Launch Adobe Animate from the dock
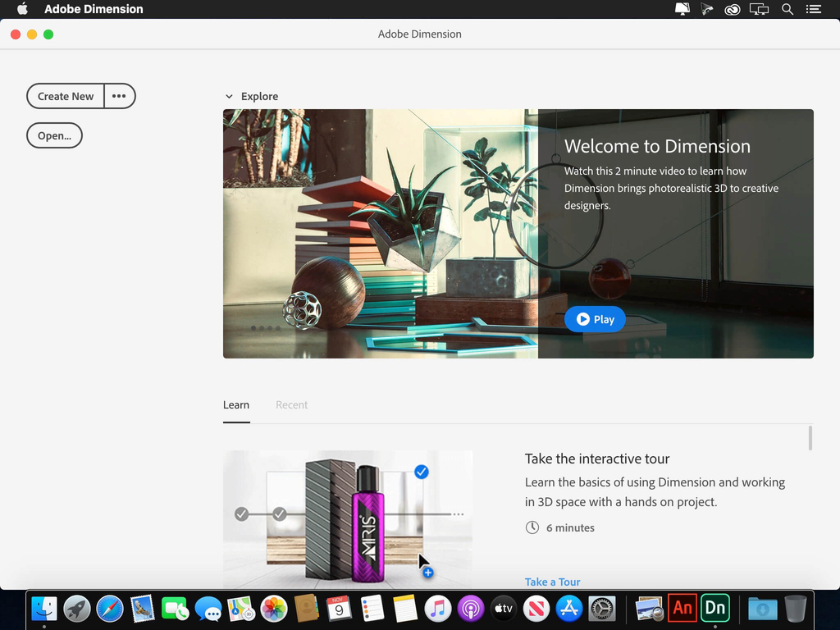 point(682,608)
